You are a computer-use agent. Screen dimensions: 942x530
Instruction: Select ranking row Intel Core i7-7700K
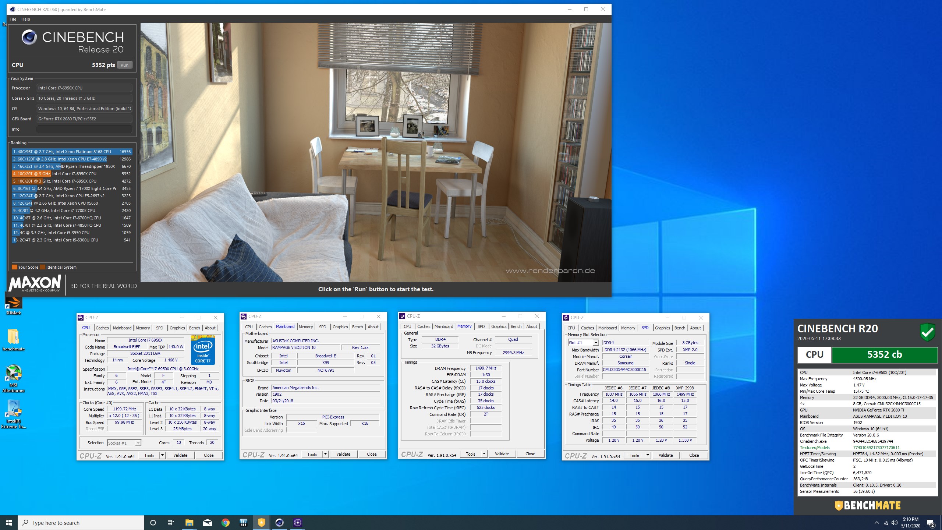pyautogui.click(x=72, y=211)
